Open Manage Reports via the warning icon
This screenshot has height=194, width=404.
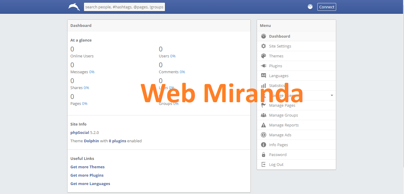[x=264, y=125]
